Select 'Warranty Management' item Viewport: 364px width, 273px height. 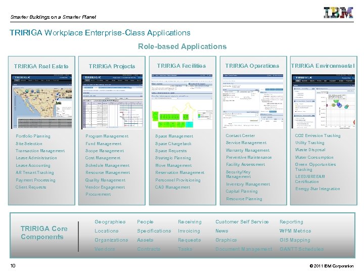click(248, 151)
